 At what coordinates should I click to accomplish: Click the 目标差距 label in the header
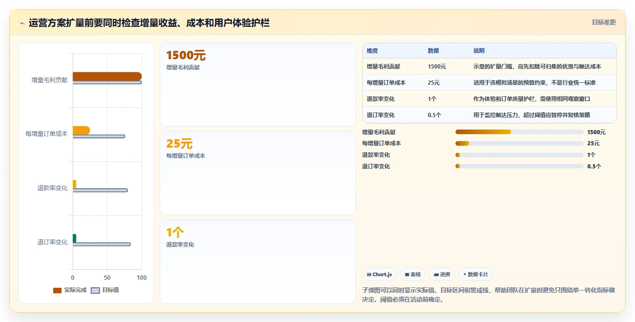[x=604, y=22]
